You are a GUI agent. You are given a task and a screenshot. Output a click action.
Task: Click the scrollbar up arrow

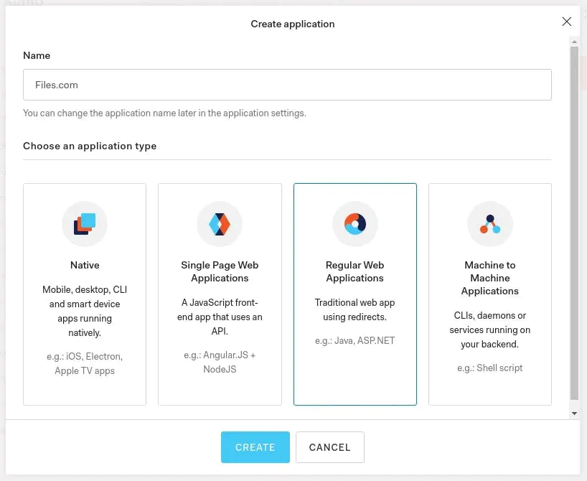(574, 42)
